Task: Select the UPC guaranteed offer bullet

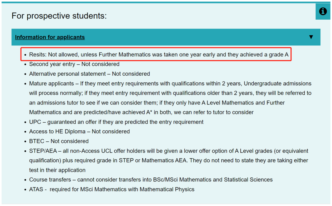Action: click(x=116, y=122)
